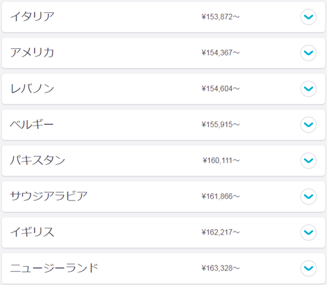
Task: Click the chevron circle for ベルギー
Action: [x=309, y=125]
